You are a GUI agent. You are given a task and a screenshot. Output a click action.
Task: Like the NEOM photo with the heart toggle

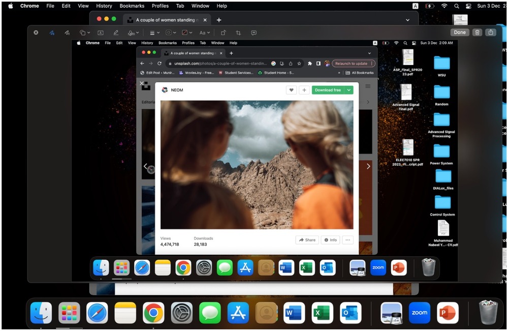[x=291, y=89]
